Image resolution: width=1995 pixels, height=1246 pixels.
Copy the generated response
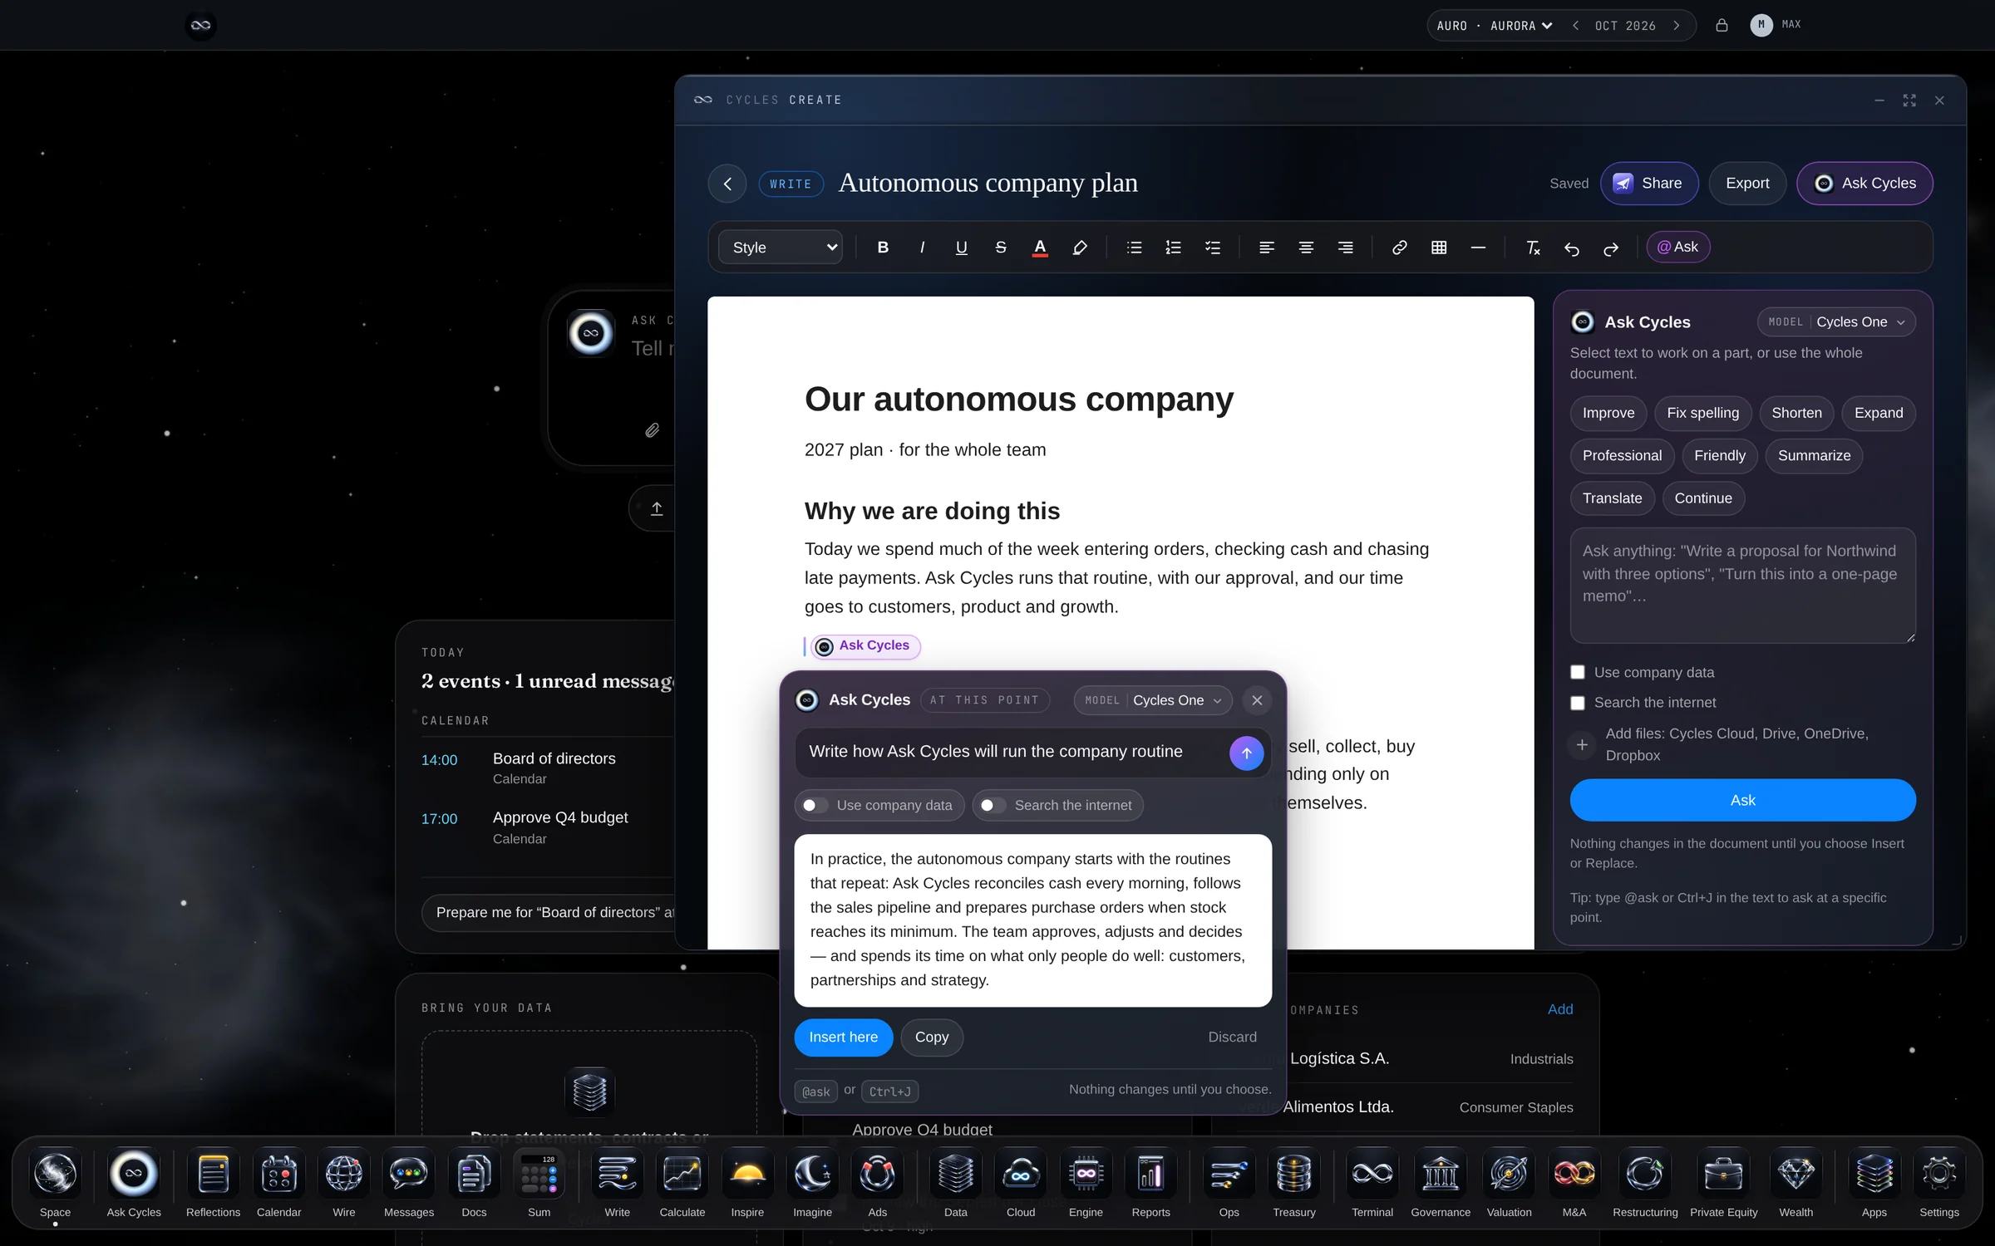(x=931, y=1037)
